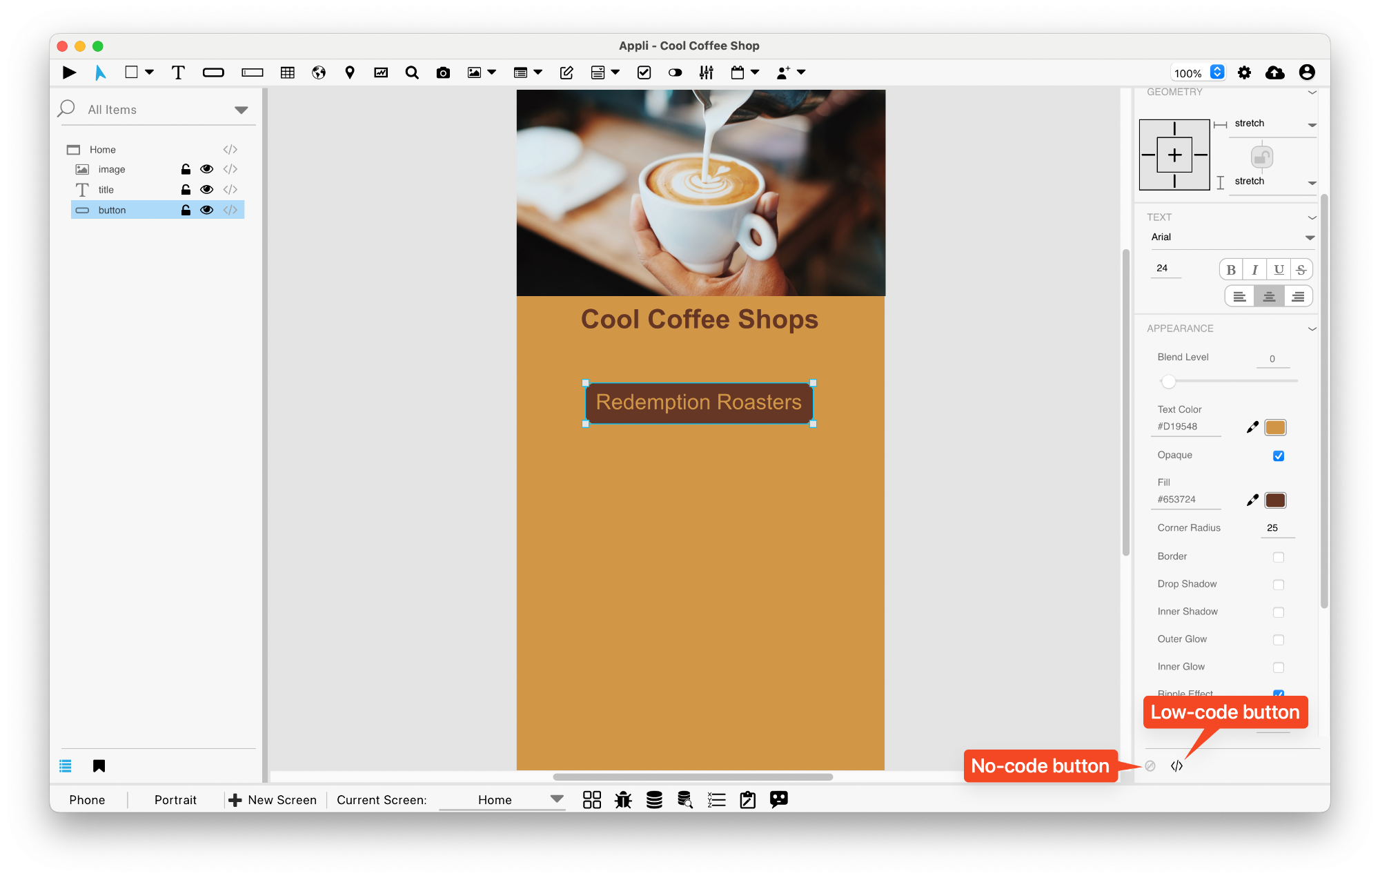Select the table grid tool
Image resolution: width=1380 pixels, height=878 pixels.
point(288,72)
